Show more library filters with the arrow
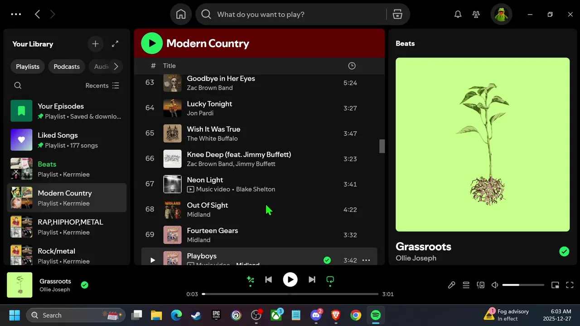This screenshot has height=326, width=580. [116, 67]
